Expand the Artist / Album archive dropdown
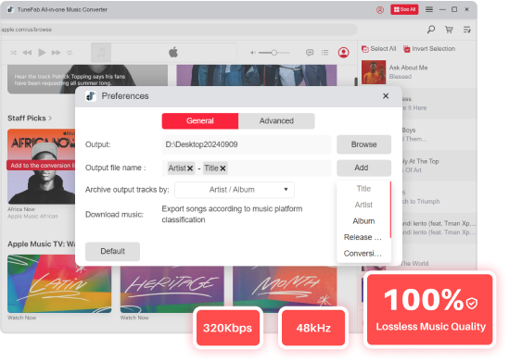 pos(235,190)
